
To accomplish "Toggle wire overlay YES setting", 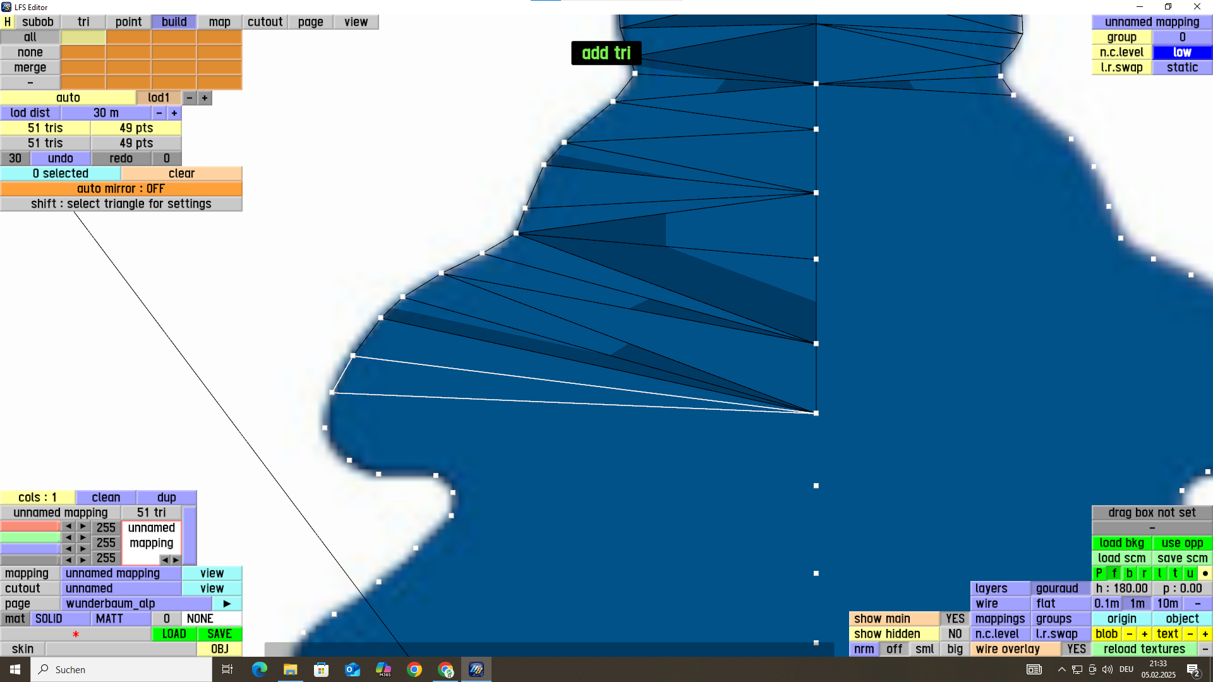I will (x=1076, y=649).
